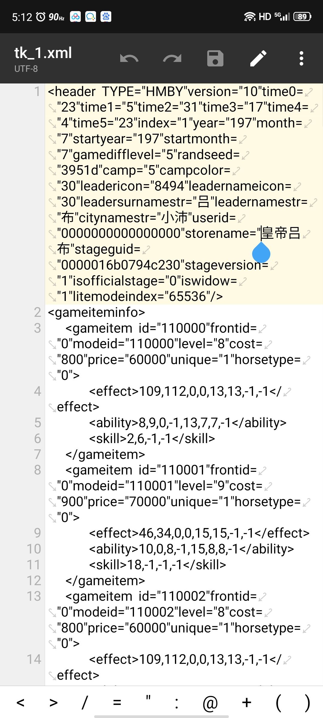The height and width of the screenshot is (718, 323).
Task: Tap the Baidu app notification icon
Action: [106, 16]
